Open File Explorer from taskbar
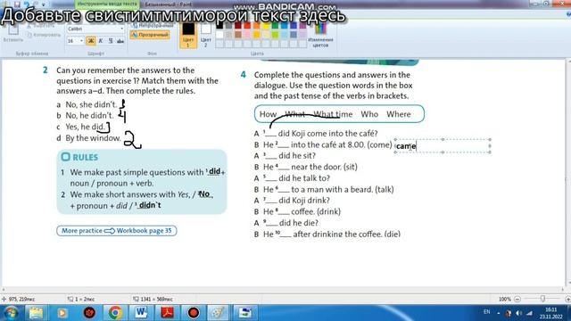The image size is (571, 321). click(x=36, y=313)
